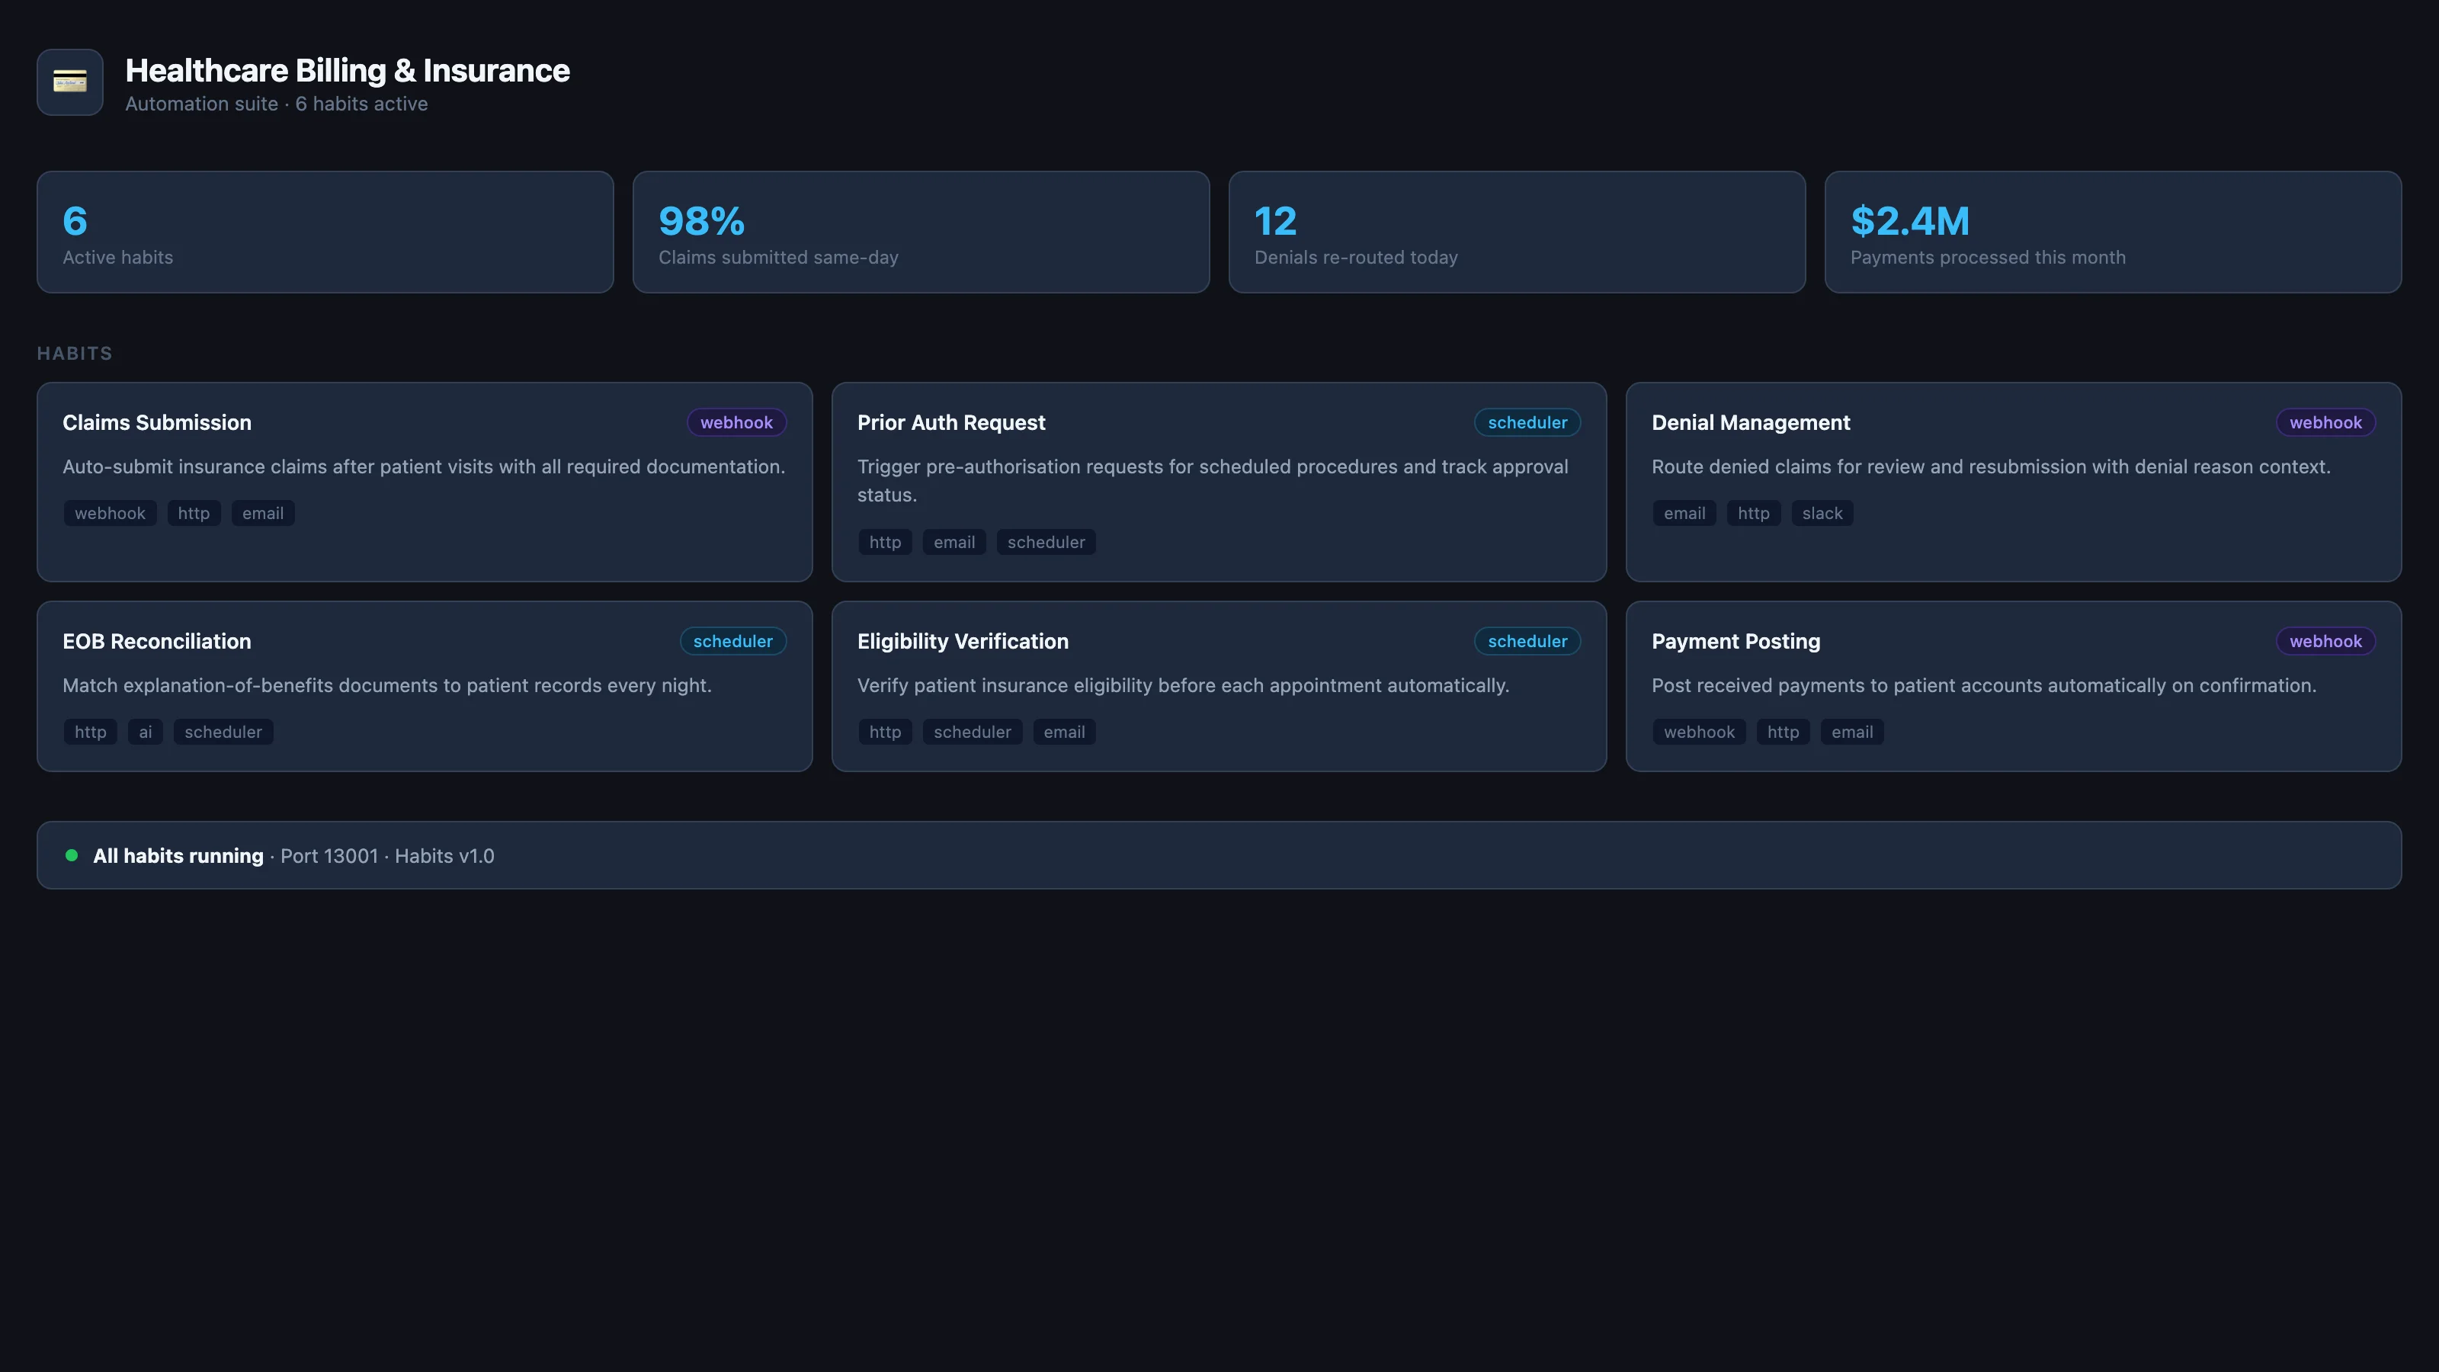Click the 98% Claims submitted same-day card

[x=921, y=232]
